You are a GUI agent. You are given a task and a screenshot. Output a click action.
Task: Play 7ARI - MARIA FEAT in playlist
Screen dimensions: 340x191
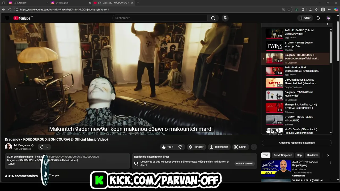coord(296,71)
